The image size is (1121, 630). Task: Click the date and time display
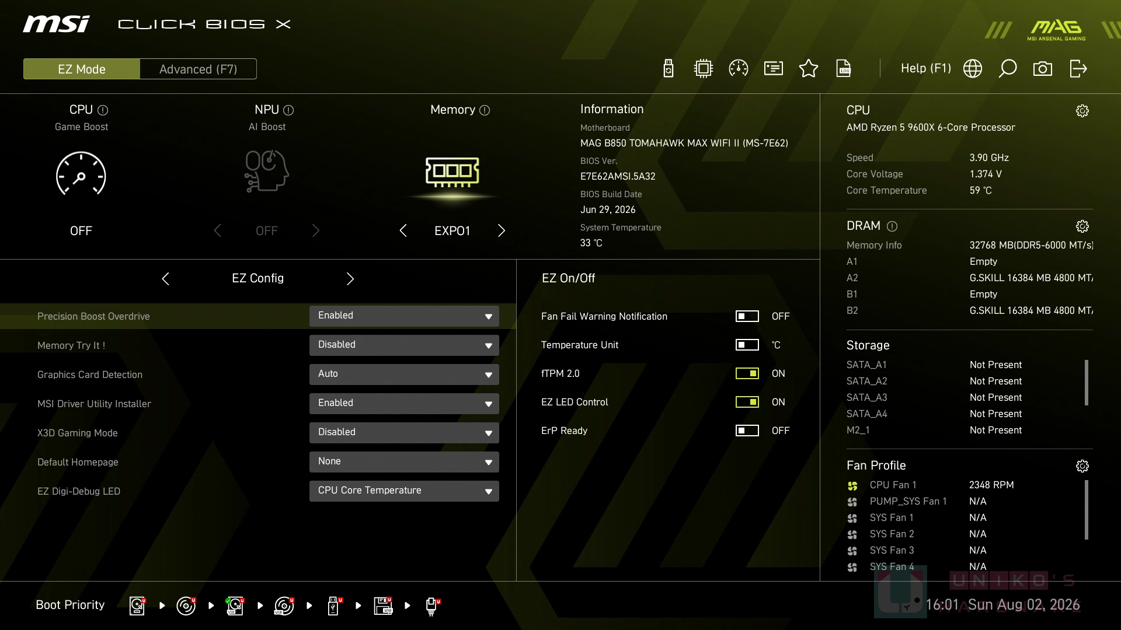pyautogui.click(x=1002, y=605)
